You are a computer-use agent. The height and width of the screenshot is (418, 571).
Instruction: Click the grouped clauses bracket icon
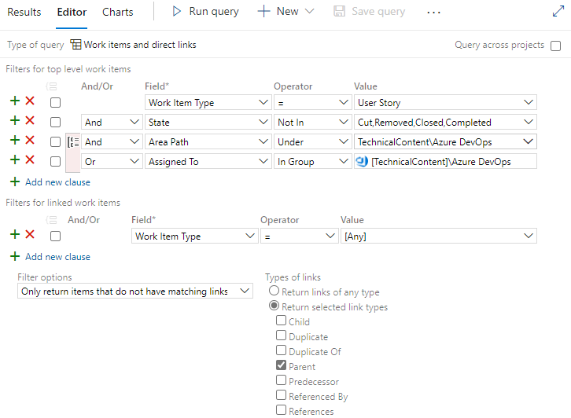coord(73,142)
